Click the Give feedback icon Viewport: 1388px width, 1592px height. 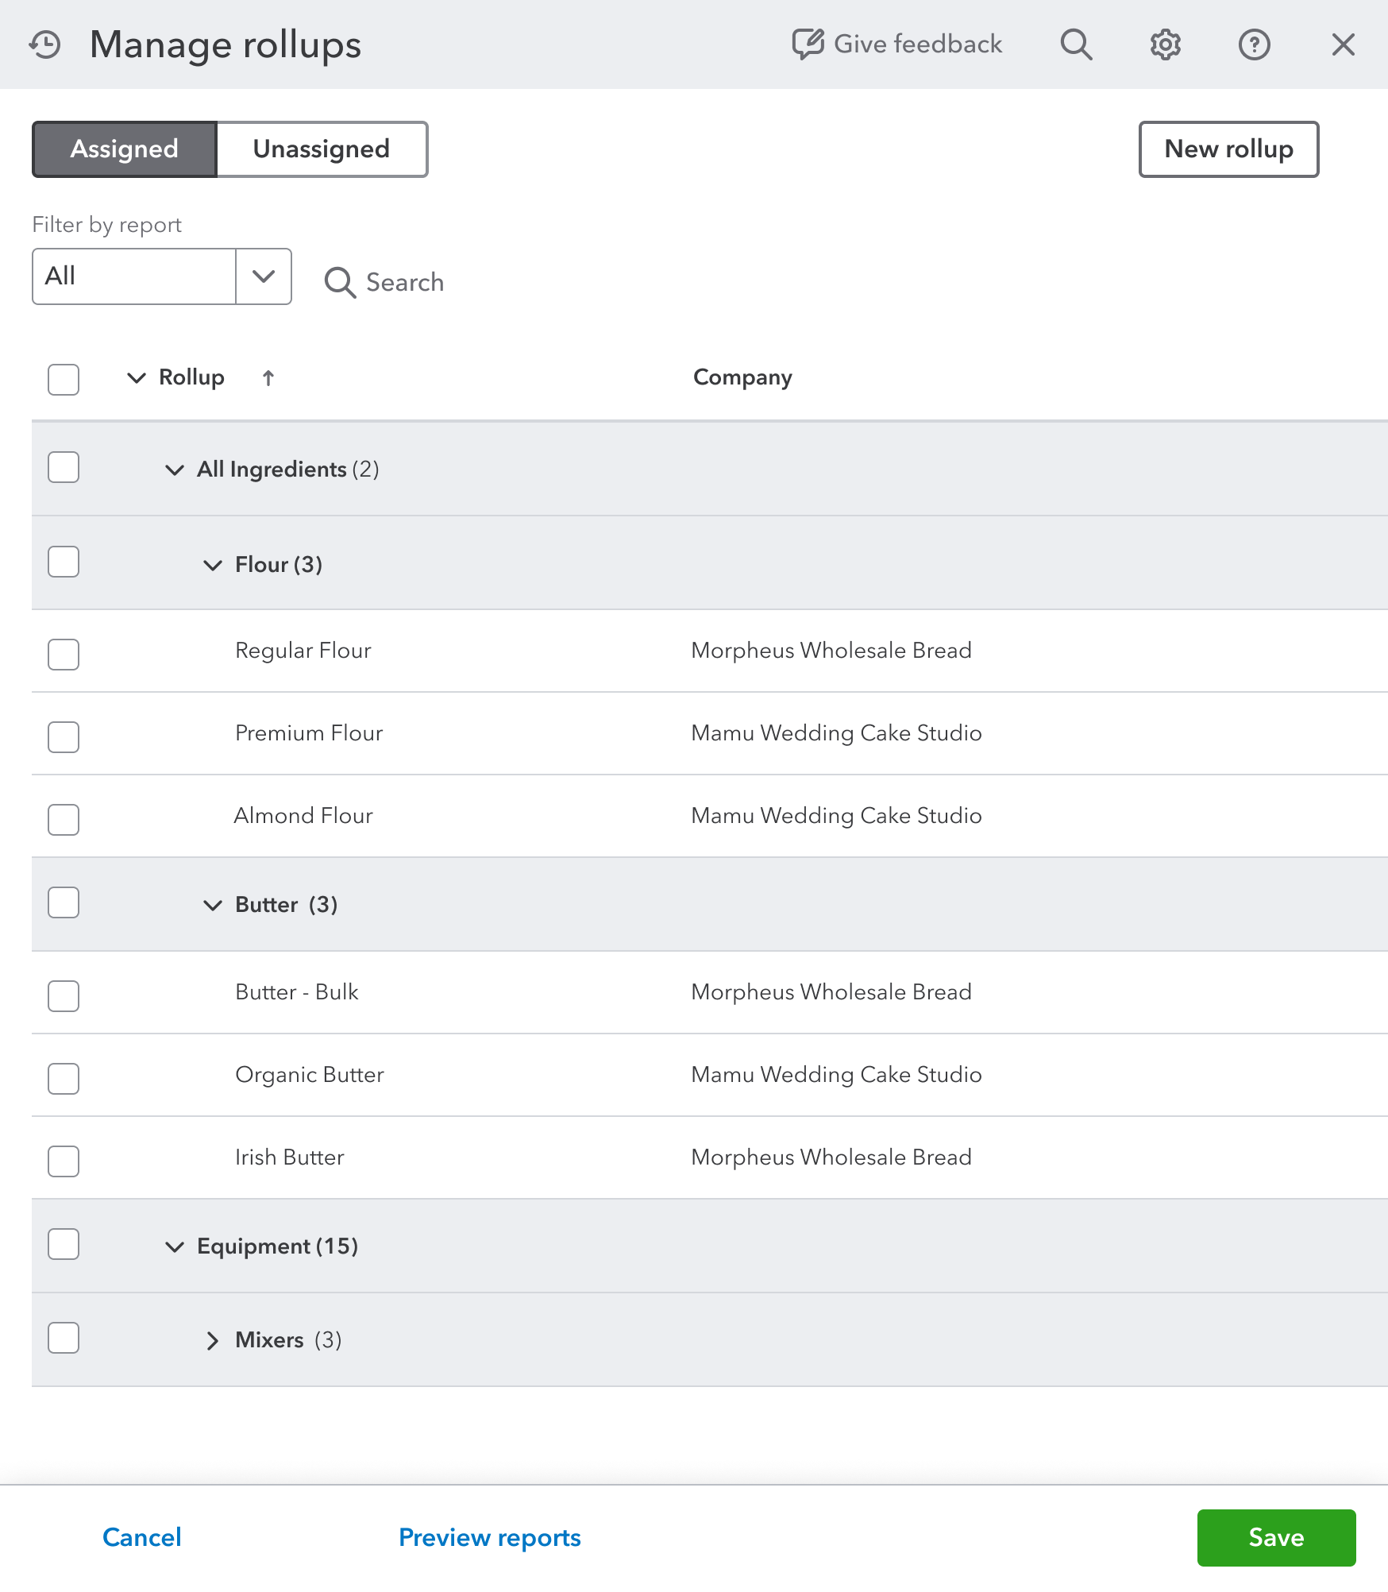pyautogui.click(x=808, y=44)
